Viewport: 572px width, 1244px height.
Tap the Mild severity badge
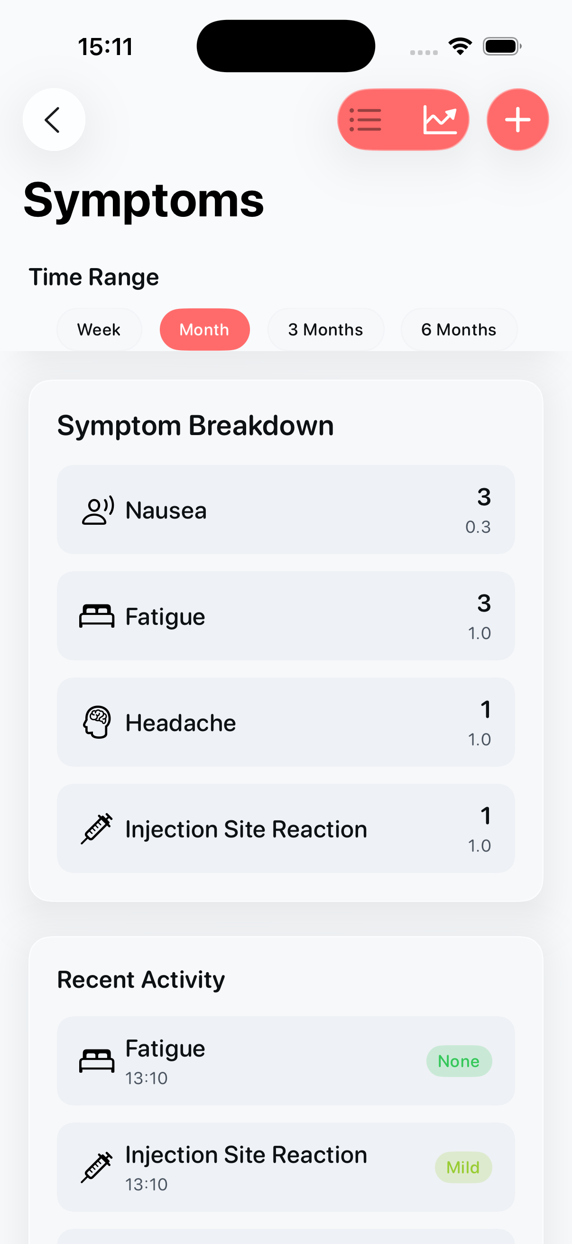click(x=463, y=1167)
